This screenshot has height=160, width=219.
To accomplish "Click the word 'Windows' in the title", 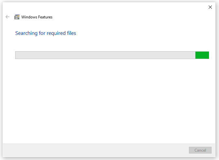I will coord(29,17).
